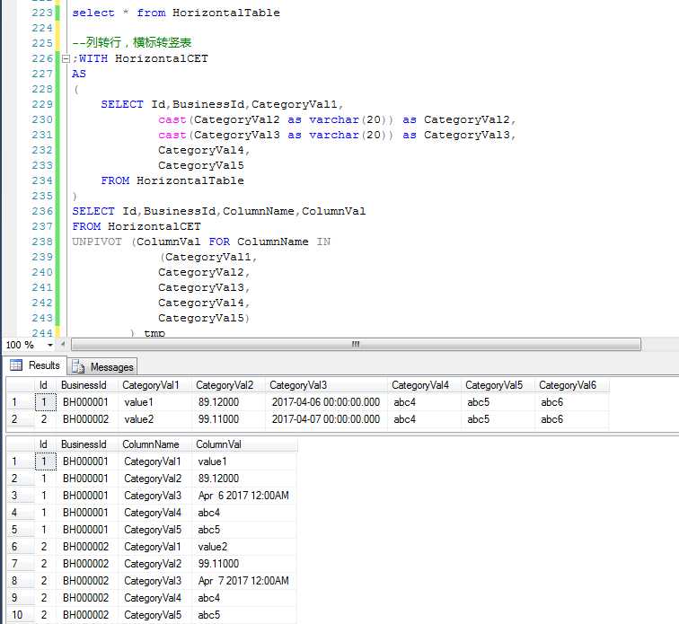Click the UNPIVOT keyword in line 238
Image resolution: width=679 pixels, height=624 pixels.
click(97, 242)
